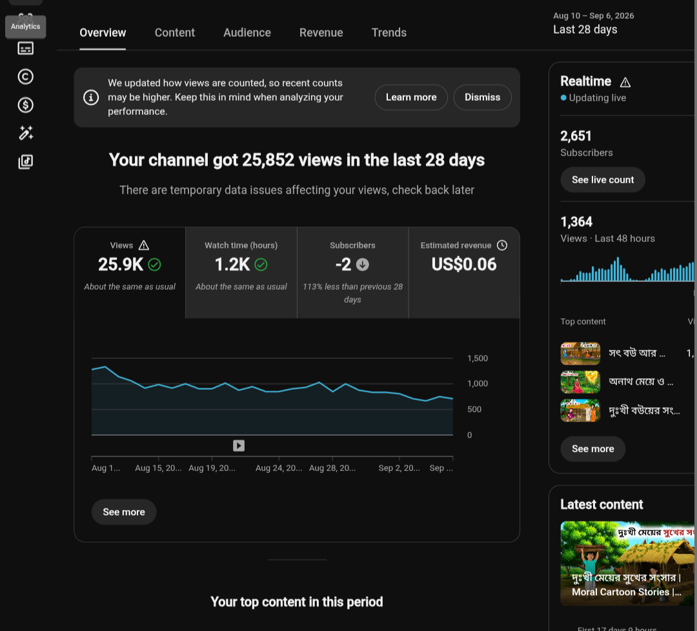
Task: Click the info icon in the views notice
Action: (x=91, y=97)
